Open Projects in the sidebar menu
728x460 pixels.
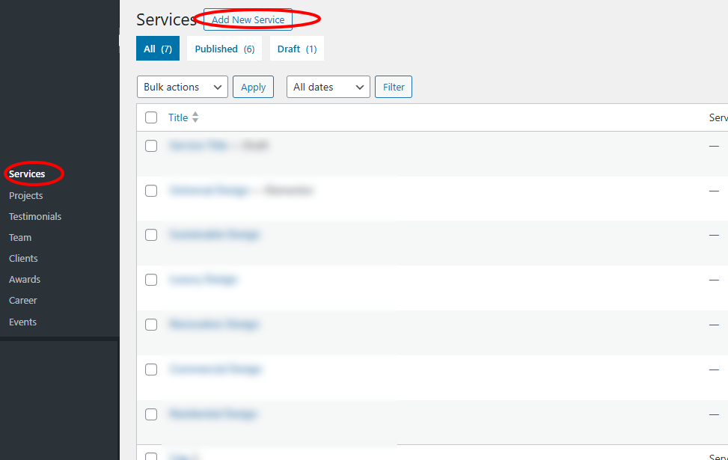(x=26, y=195)
